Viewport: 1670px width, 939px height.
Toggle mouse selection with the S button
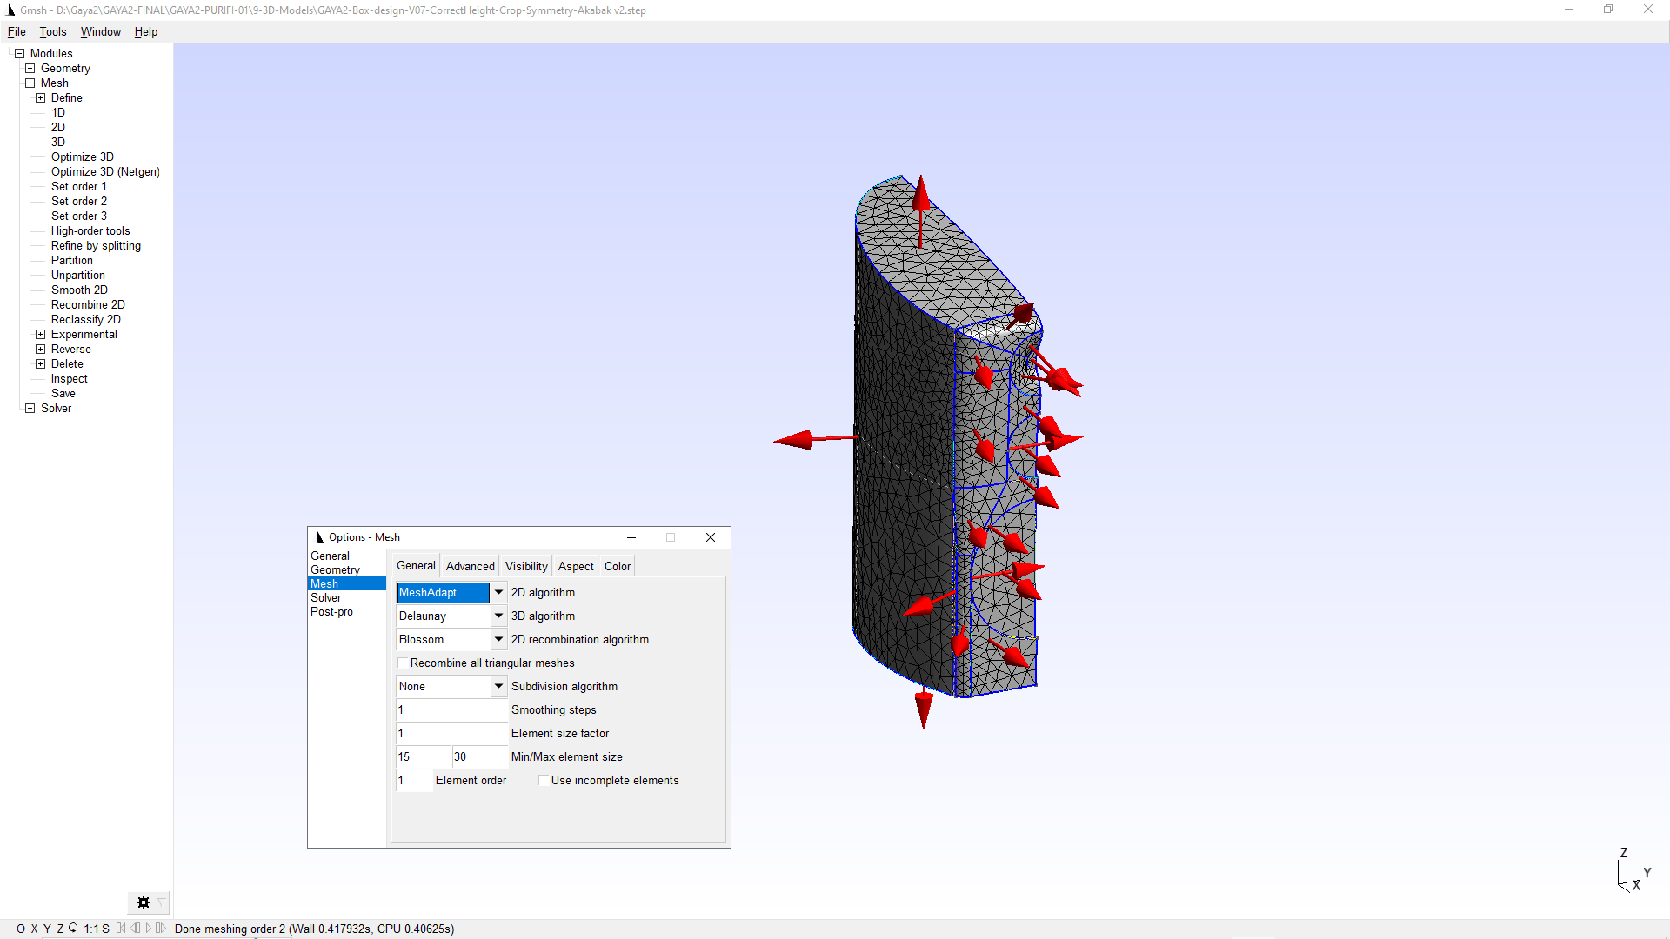coord(105,929)
